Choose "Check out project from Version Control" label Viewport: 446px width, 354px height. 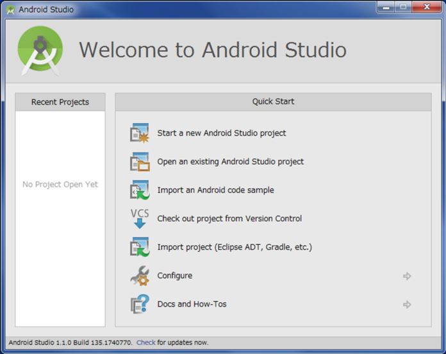(x=229, y=219)
